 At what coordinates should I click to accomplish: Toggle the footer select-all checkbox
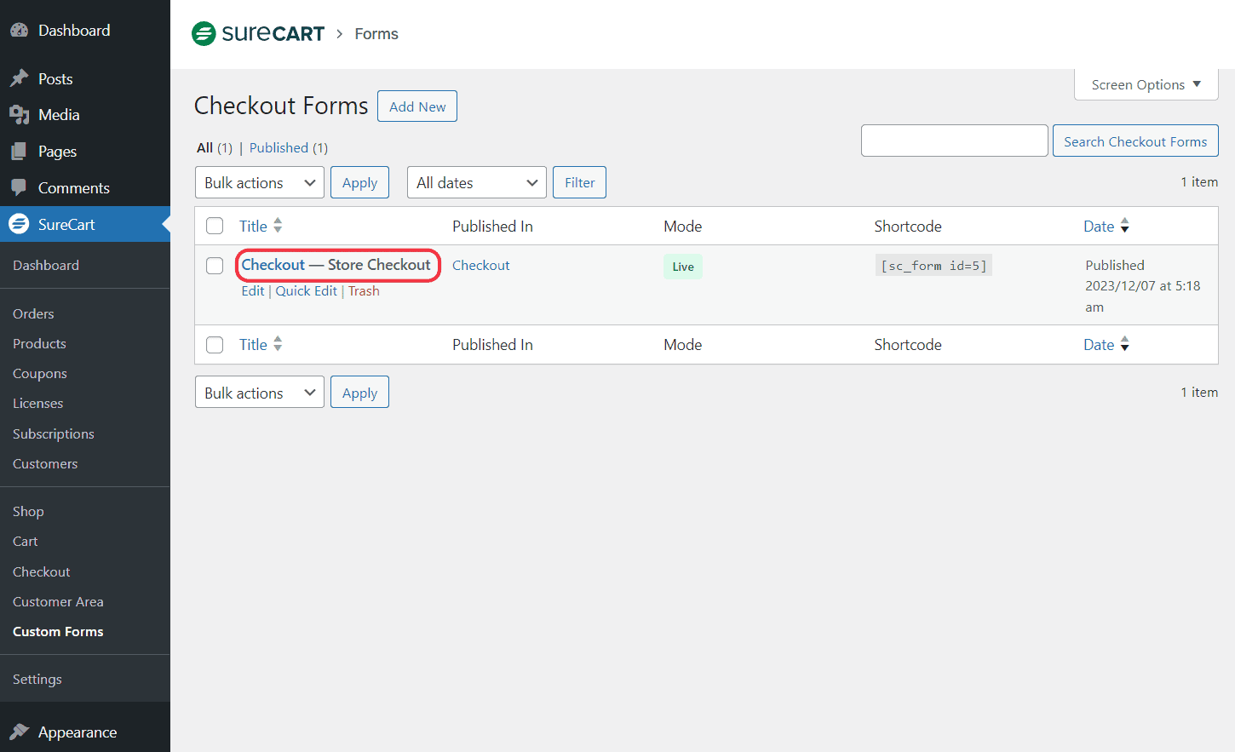pos(215,345)
